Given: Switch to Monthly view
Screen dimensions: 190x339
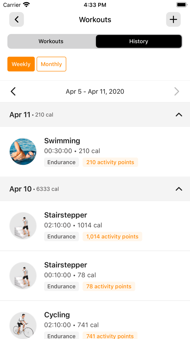Looking at the screenshot, I should click(51, 64).
